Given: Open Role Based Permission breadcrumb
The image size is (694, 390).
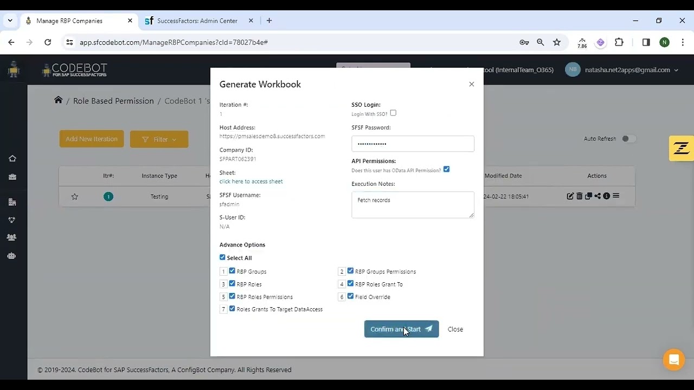Looking at the screenshot, I should pos(113,101).
